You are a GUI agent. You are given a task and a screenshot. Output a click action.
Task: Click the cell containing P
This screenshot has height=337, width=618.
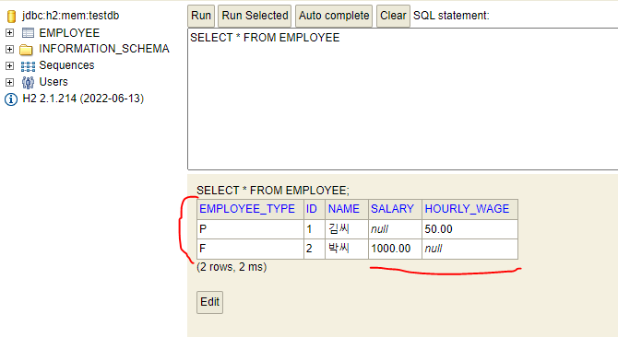250,229
